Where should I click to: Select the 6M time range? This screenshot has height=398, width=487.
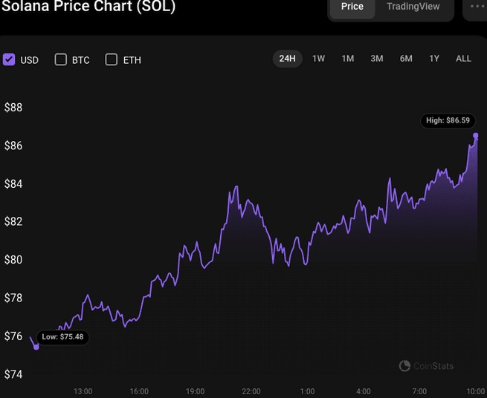pyautogui.click(x=406, y=59)
